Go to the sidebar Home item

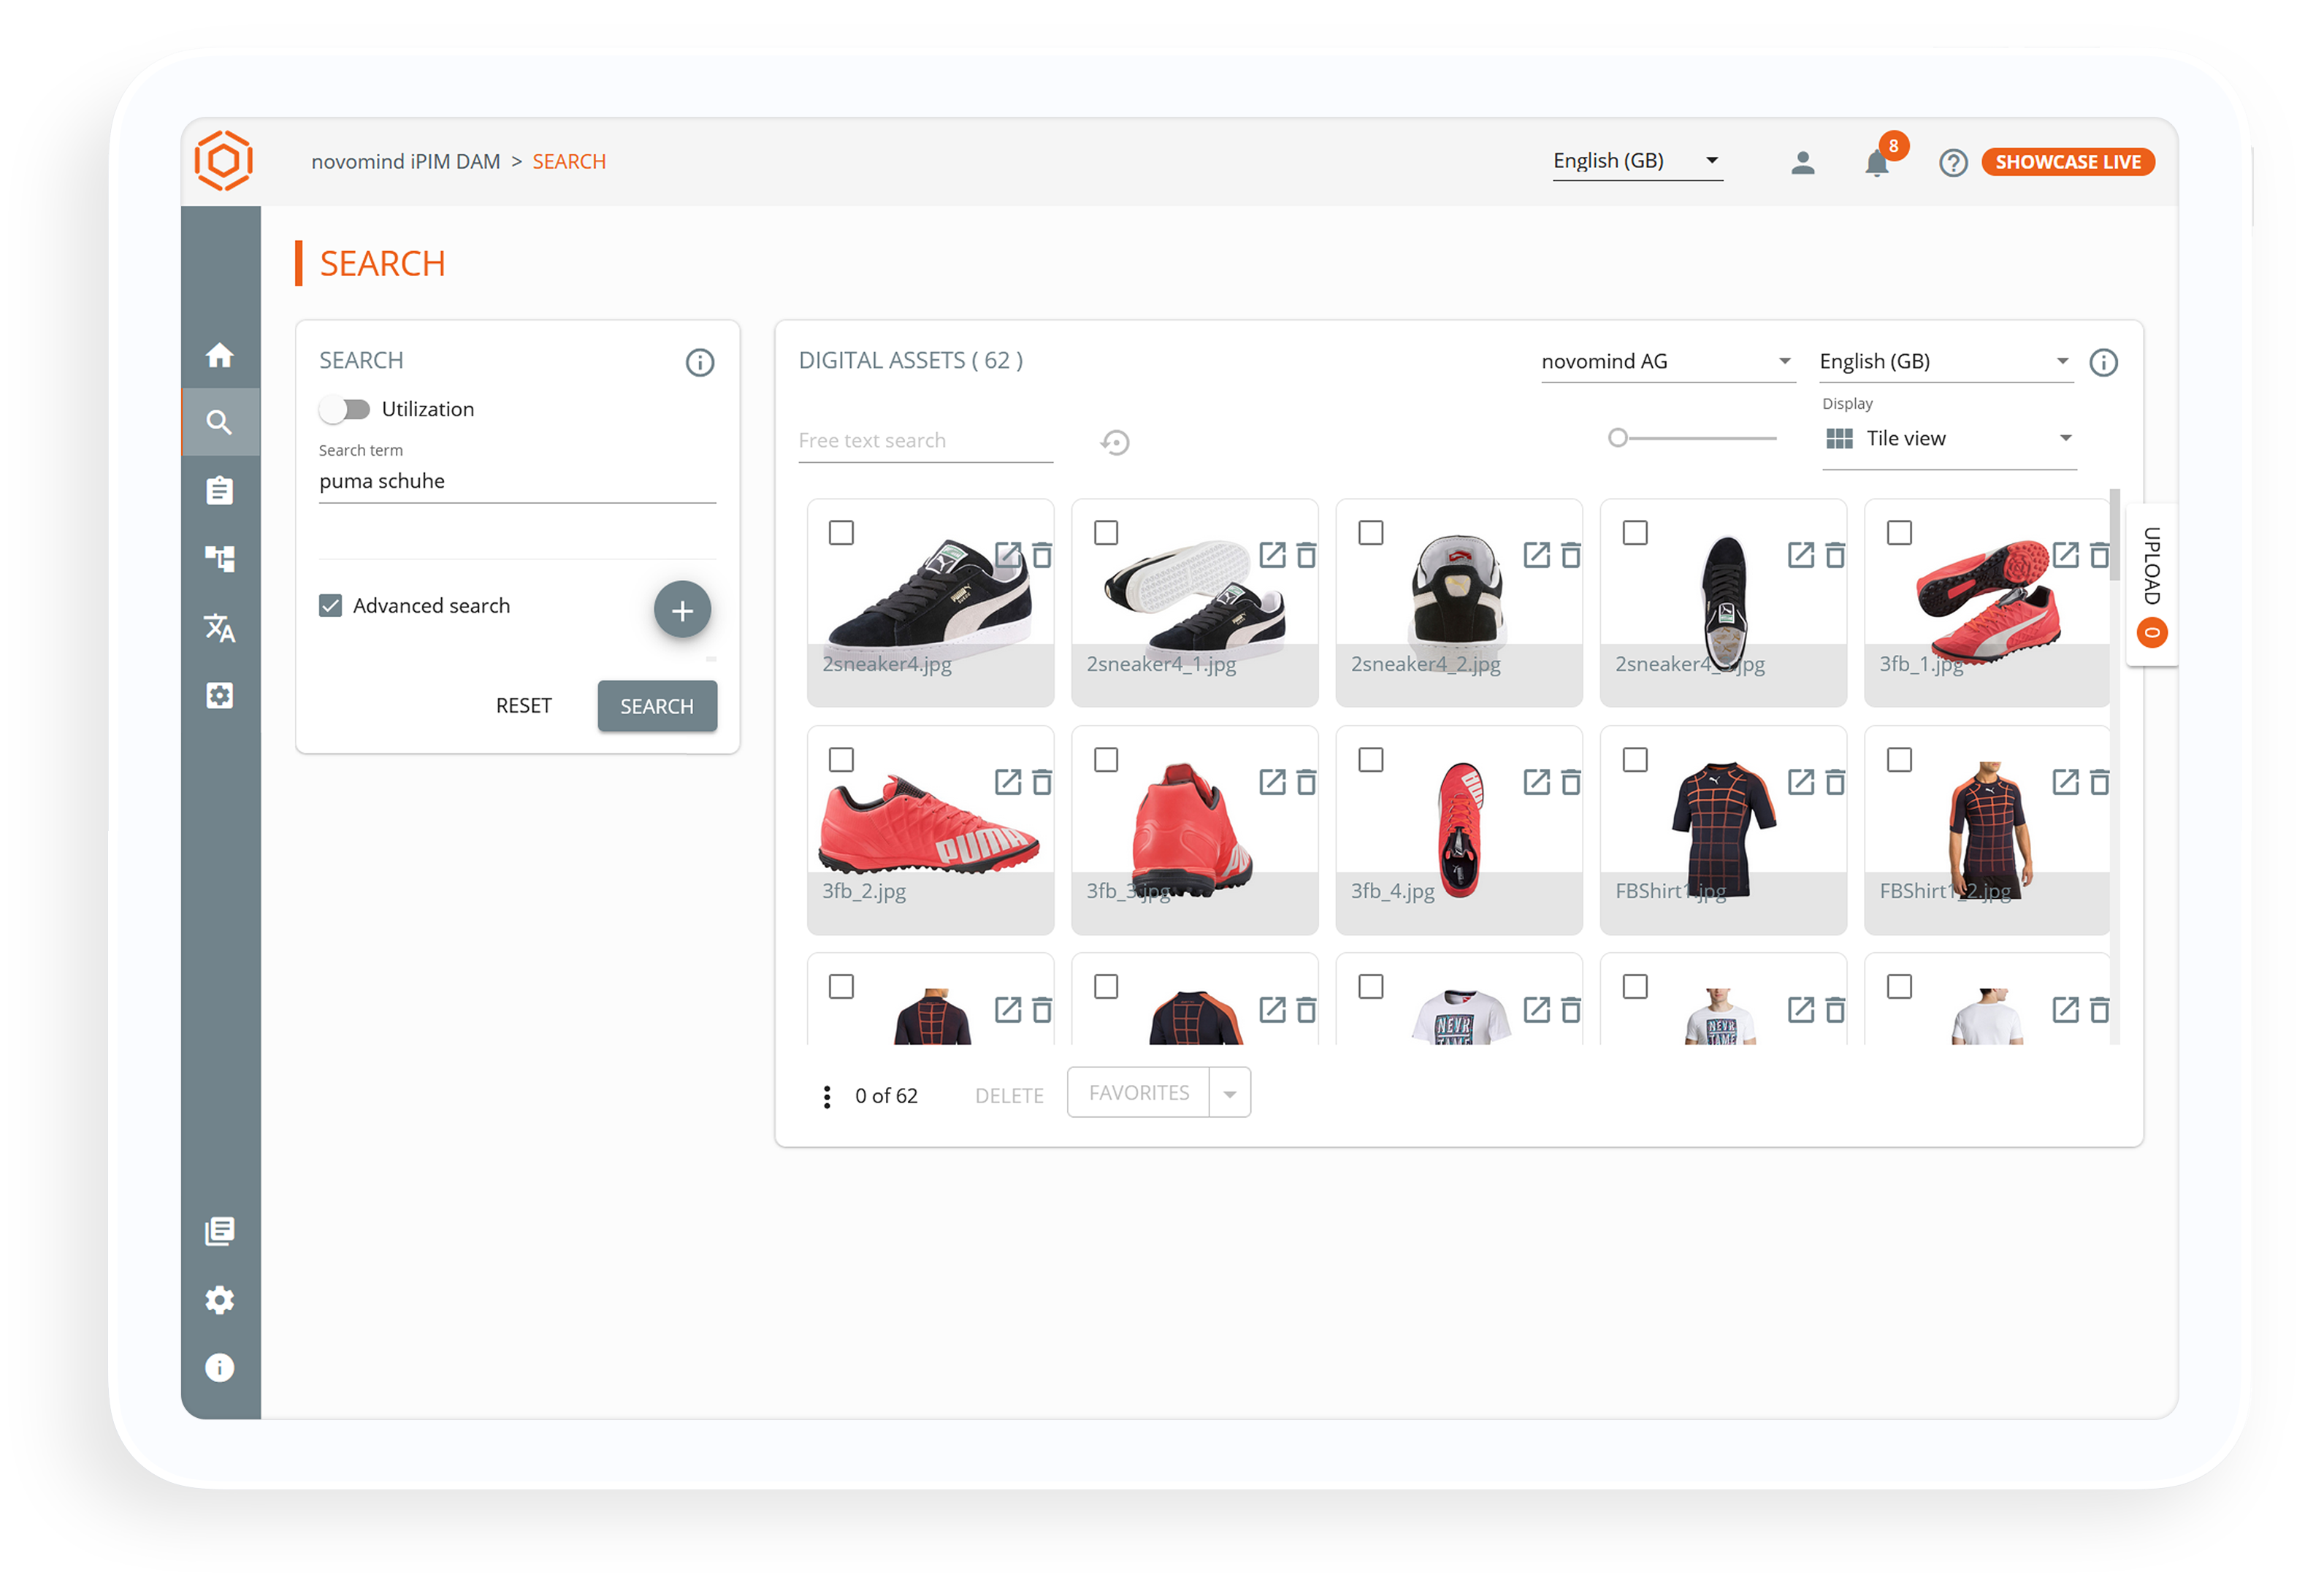point(220,355)
